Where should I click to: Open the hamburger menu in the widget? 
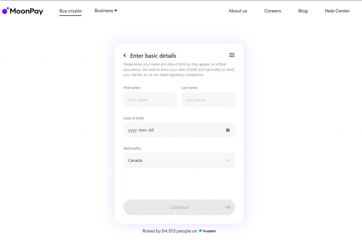232,55
